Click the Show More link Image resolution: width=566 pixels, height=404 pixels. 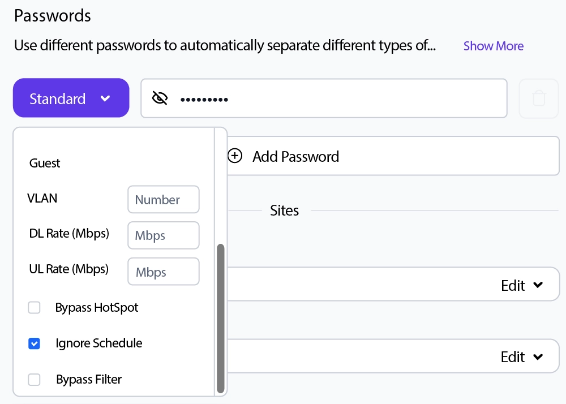493,46
